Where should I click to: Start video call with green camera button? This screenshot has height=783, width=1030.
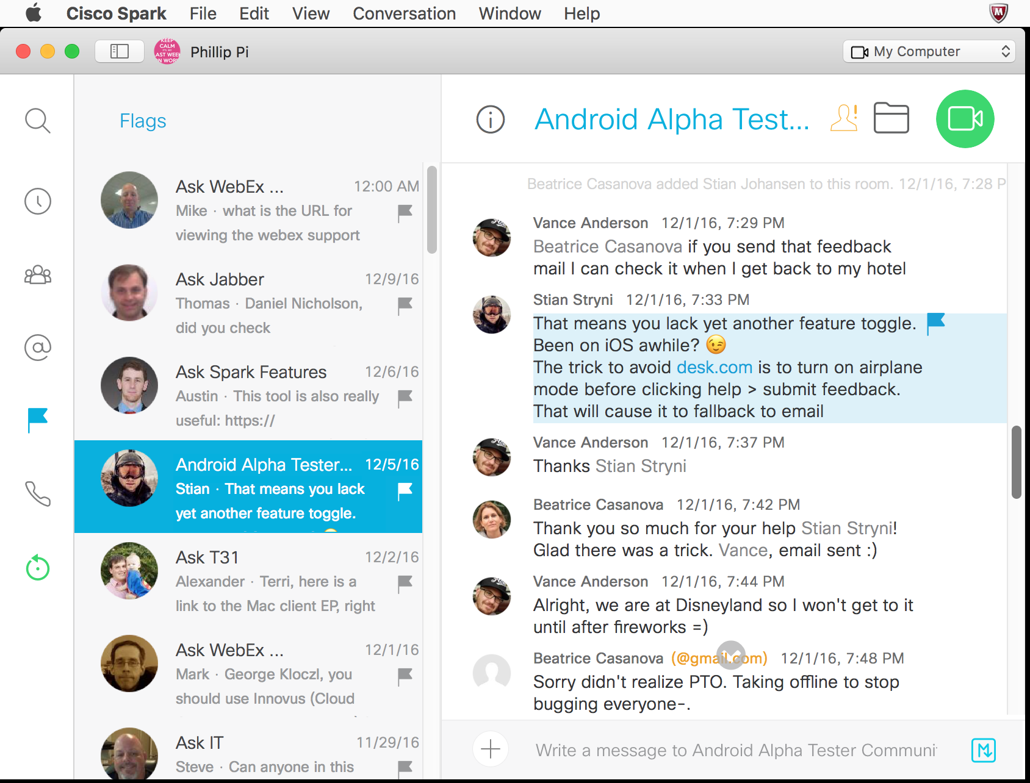[x=965, y=119]
